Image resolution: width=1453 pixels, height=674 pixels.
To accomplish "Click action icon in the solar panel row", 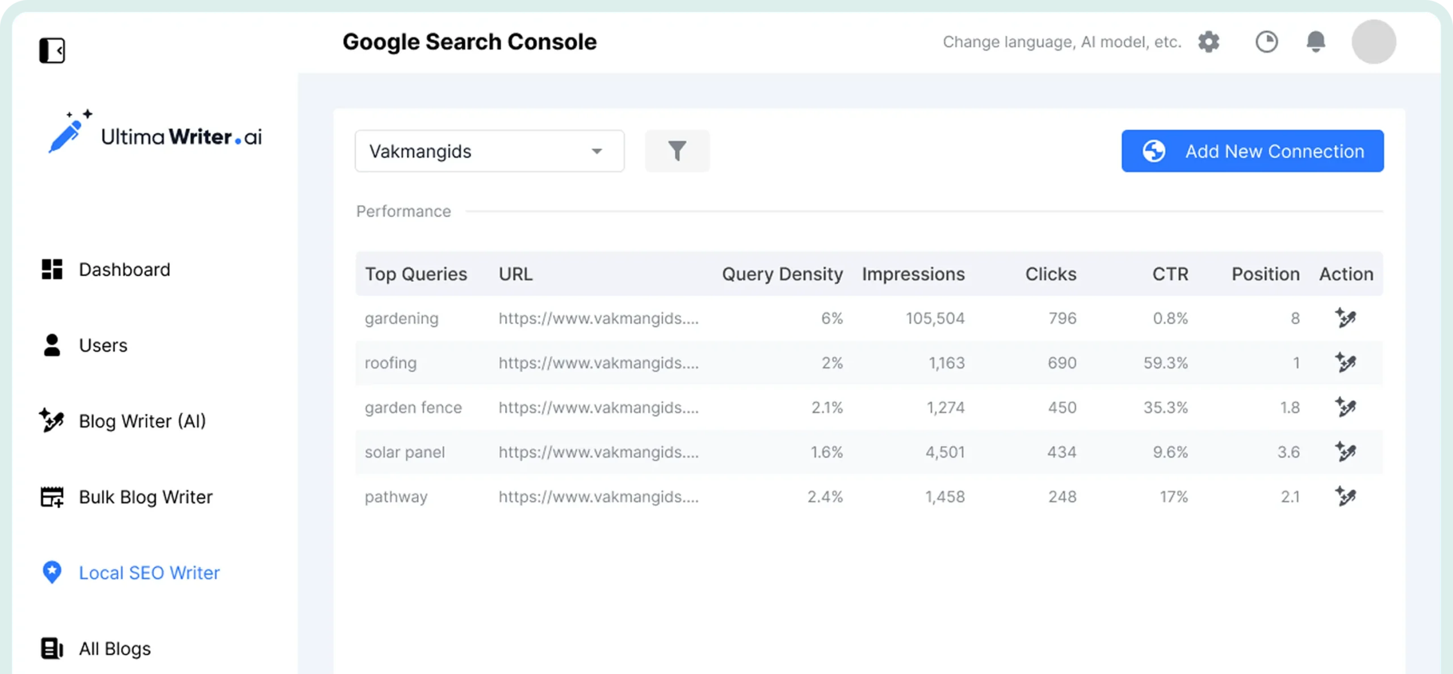I will pos(1345,452).
